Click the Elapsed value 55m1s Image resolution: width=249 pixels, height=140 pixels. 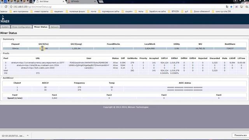pos(16,48)
